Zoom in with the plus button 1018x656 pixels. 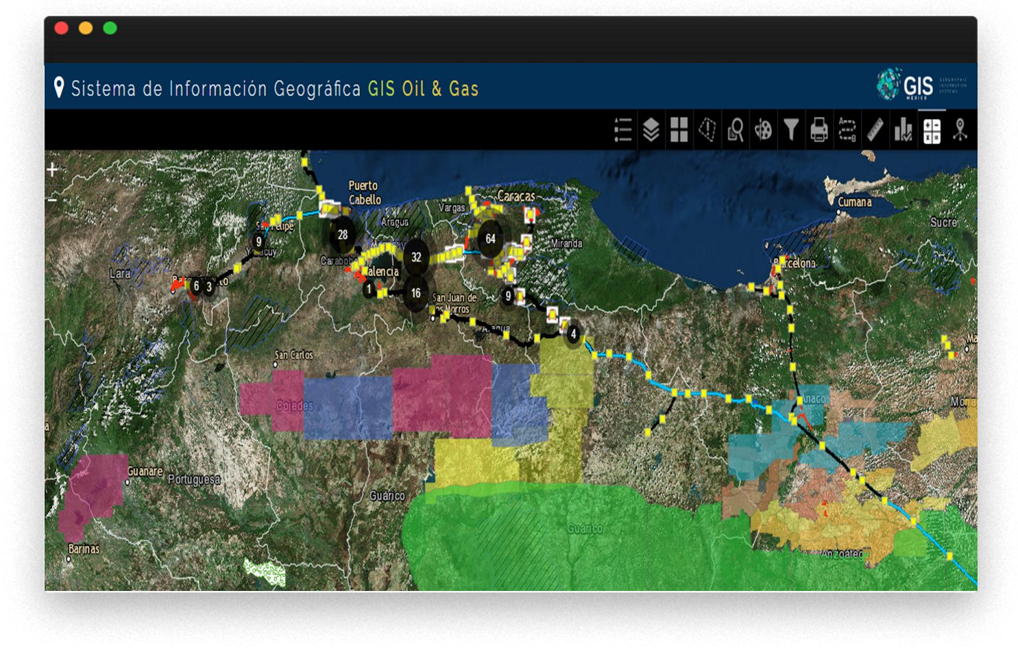tap(53, 170)
